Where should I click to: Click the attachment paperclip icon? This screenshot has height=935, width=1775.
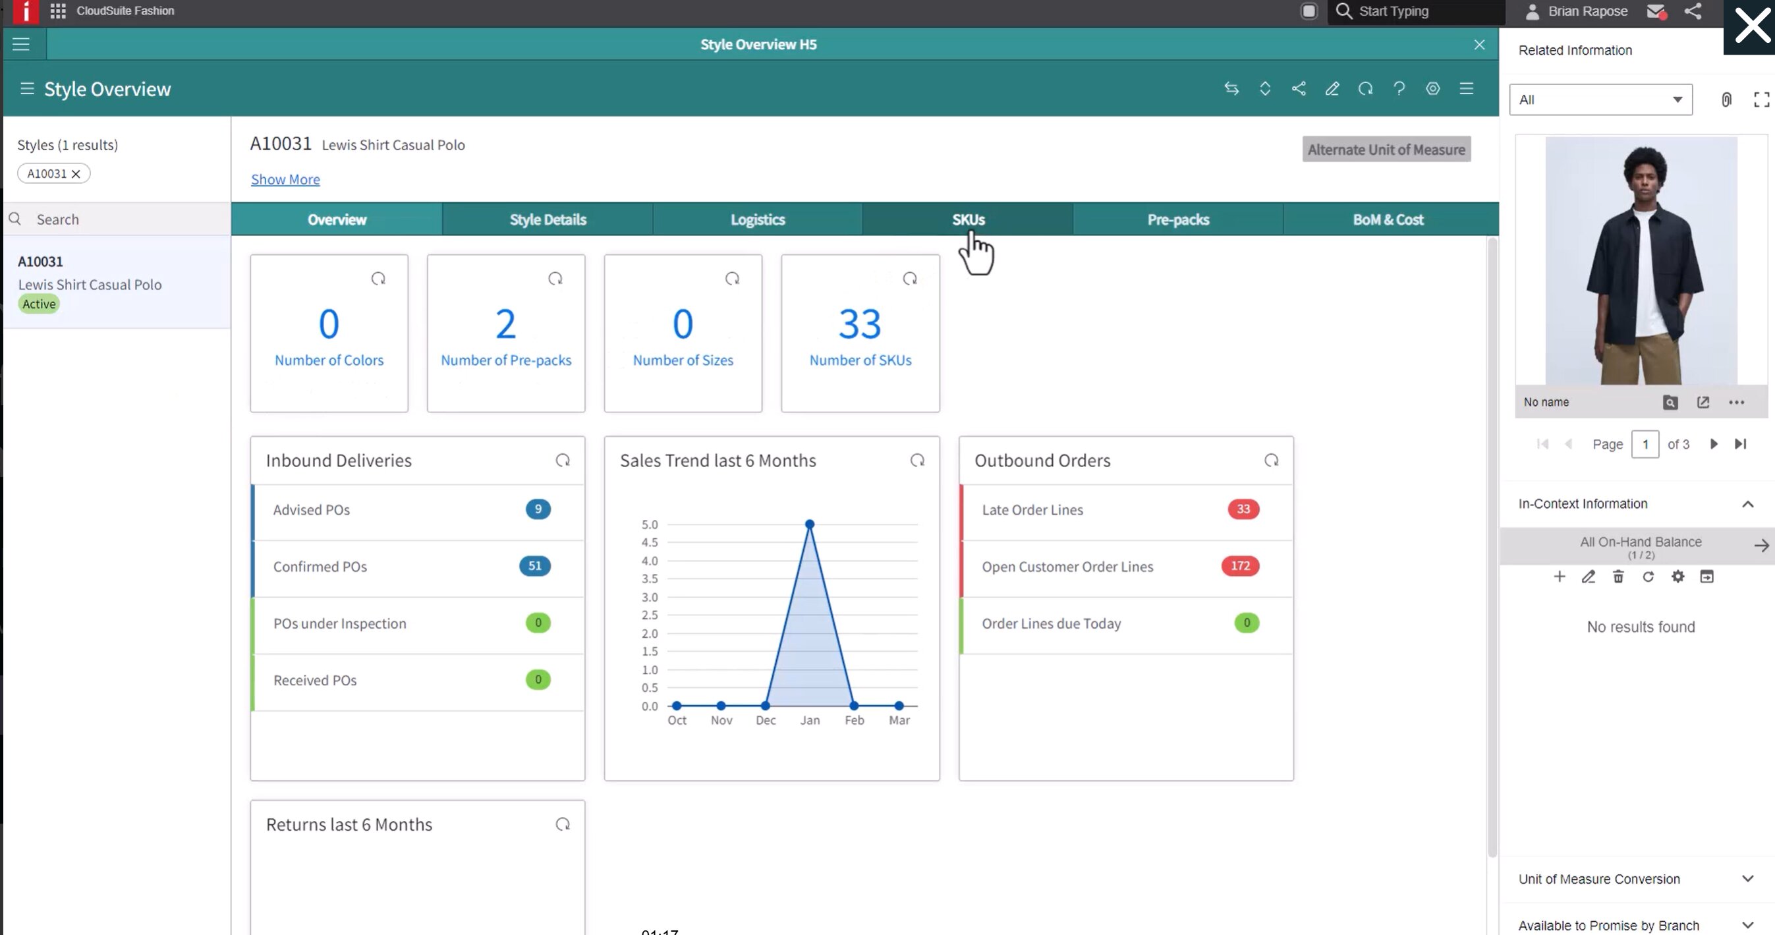point(1726,100)
